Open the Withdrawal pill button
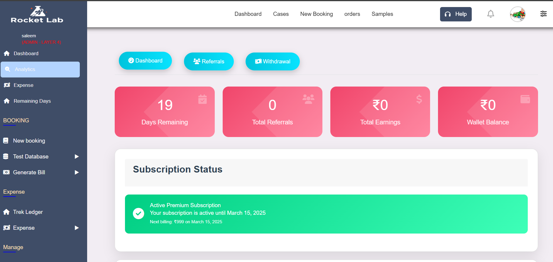 [x=273, y=61]
